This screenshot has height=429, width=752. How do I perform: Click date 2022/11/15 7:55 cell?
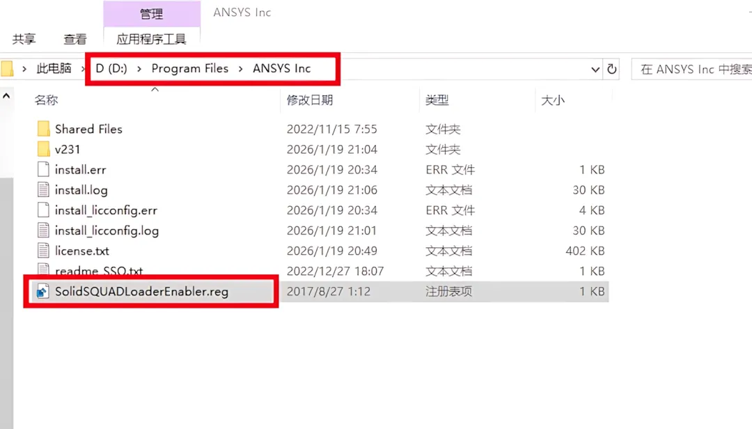pyautogui.click(x=332, y=129)
